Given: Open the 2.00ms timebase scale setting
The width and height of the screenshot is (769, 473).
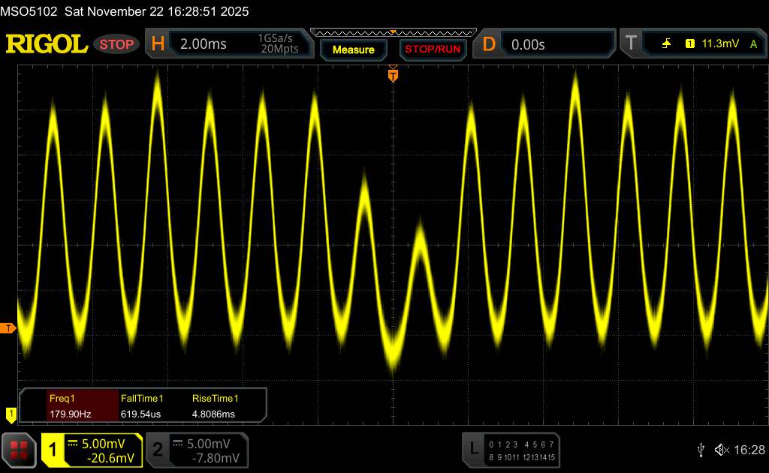Looking at the screenshot, I should point(203,44).
